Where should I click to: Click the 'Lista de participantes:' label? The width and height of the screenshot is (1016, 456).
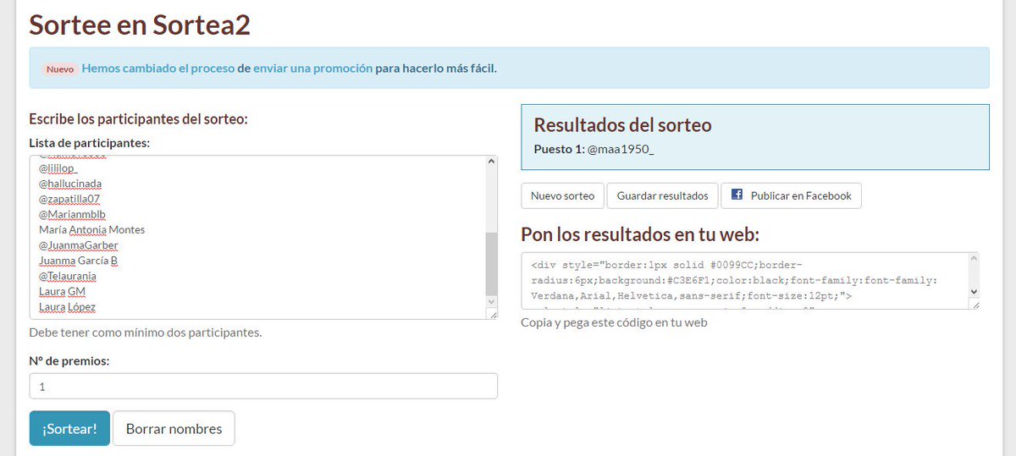coord(89,142)
